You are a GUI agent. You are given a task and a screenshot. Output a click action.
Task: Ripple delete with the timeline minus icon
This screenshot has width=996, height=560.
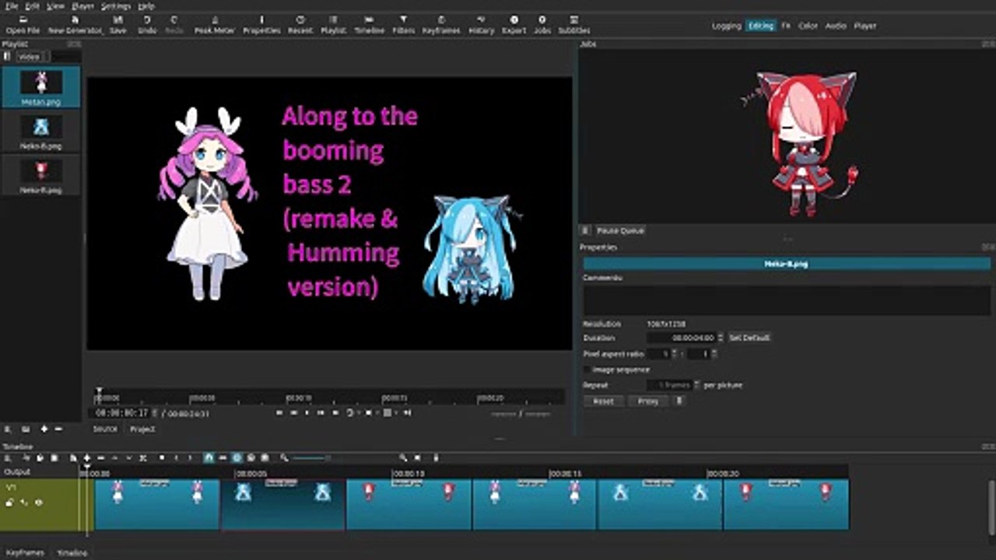pyautogui.click(x=100, y=458)
